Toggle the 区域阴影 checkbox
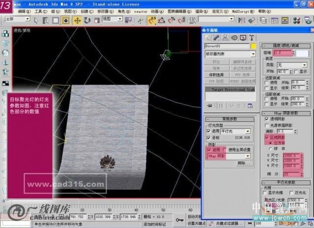 267,137
